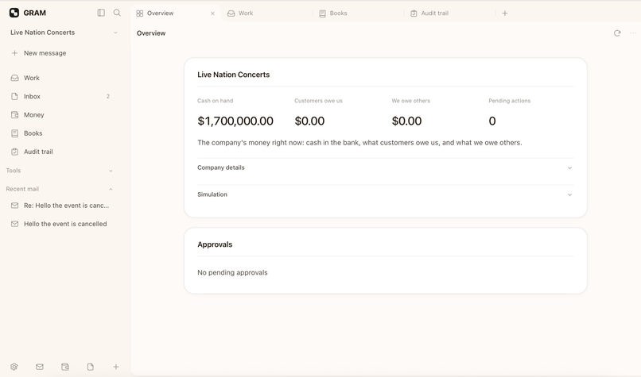Click the Books ledger icon in sidebar
Screen dimensions: 641x377
coord(15,133)
